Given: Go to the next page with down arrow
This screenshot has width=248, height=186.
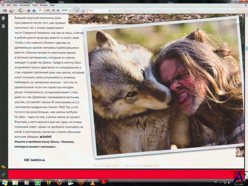Looking at the screenshot, I should (34, 10).
